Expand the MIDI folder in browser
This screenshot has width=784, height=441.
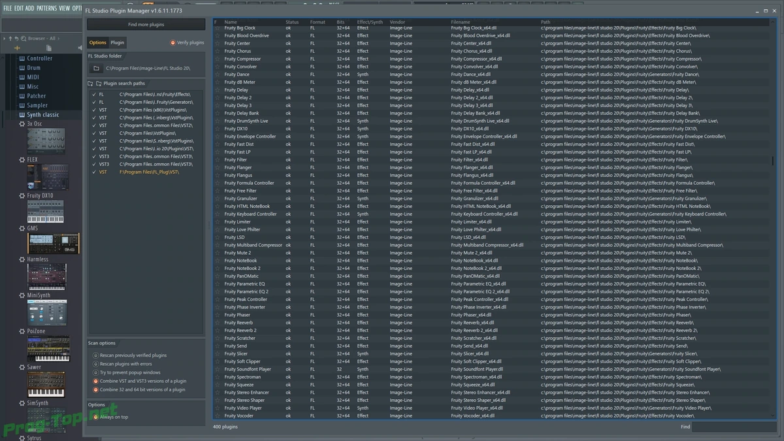(33, 77)
